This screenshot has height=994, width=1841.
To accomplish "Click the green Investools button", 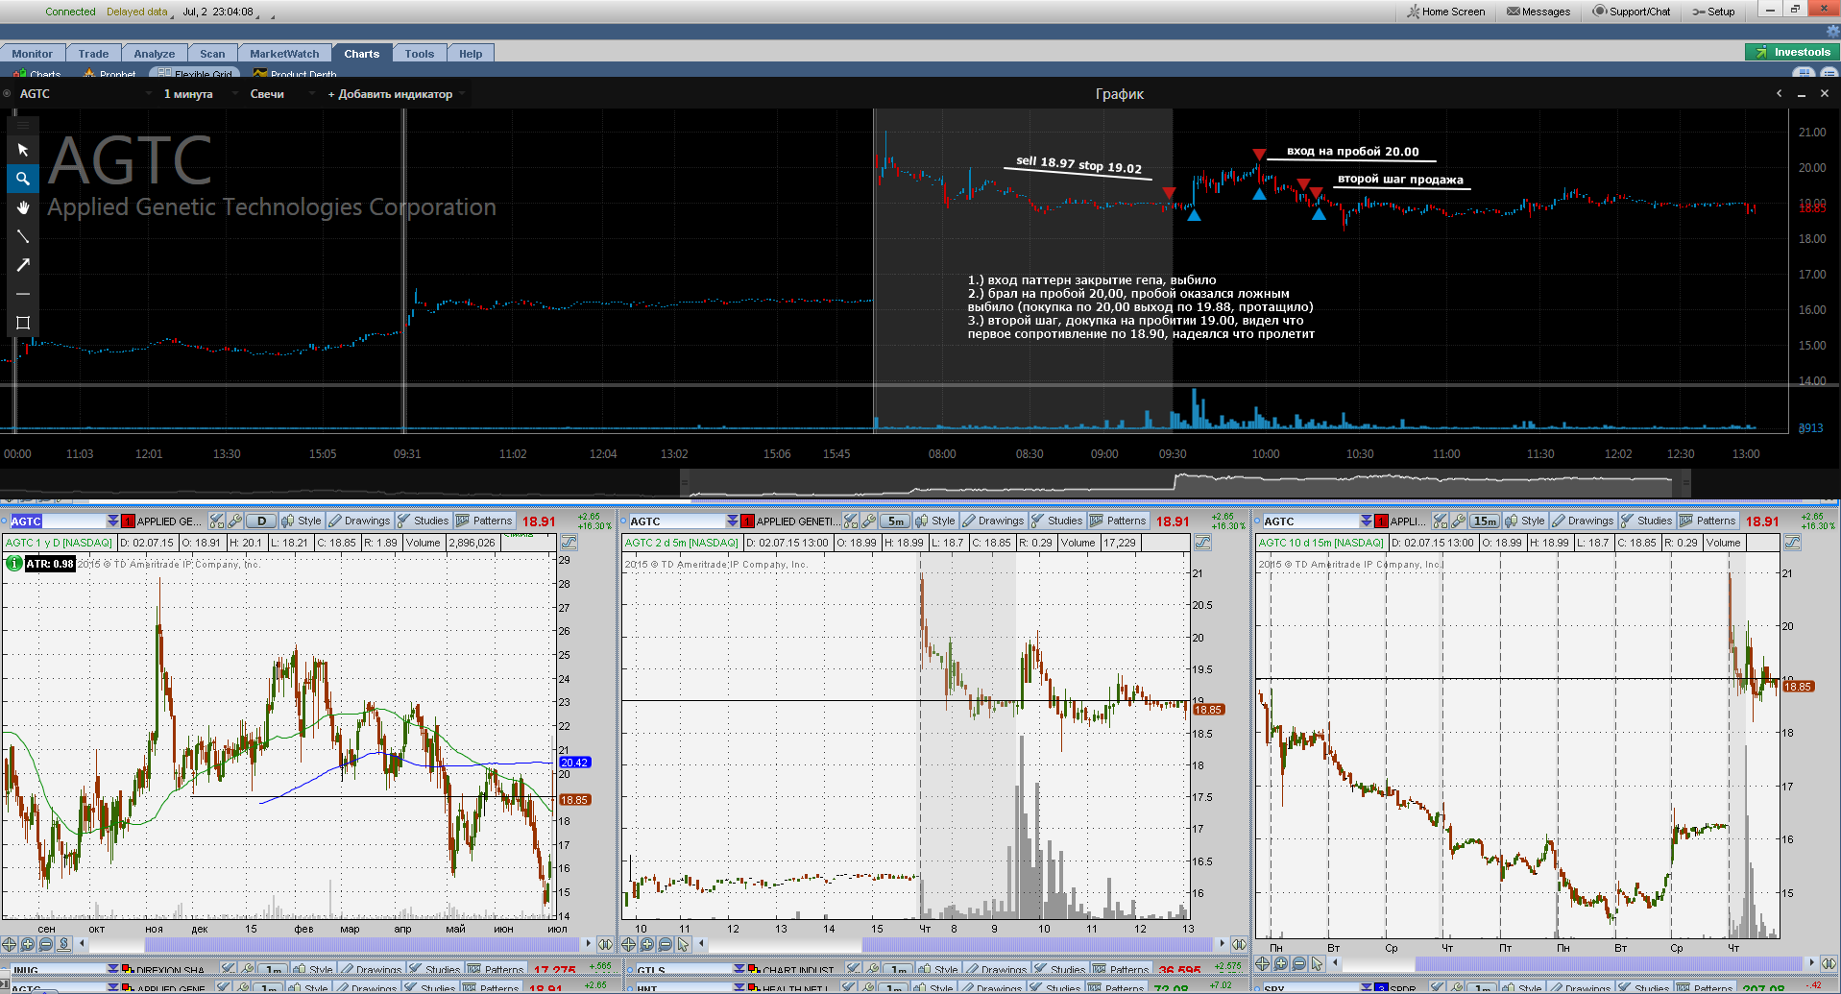I will [x=1792, y=52].
